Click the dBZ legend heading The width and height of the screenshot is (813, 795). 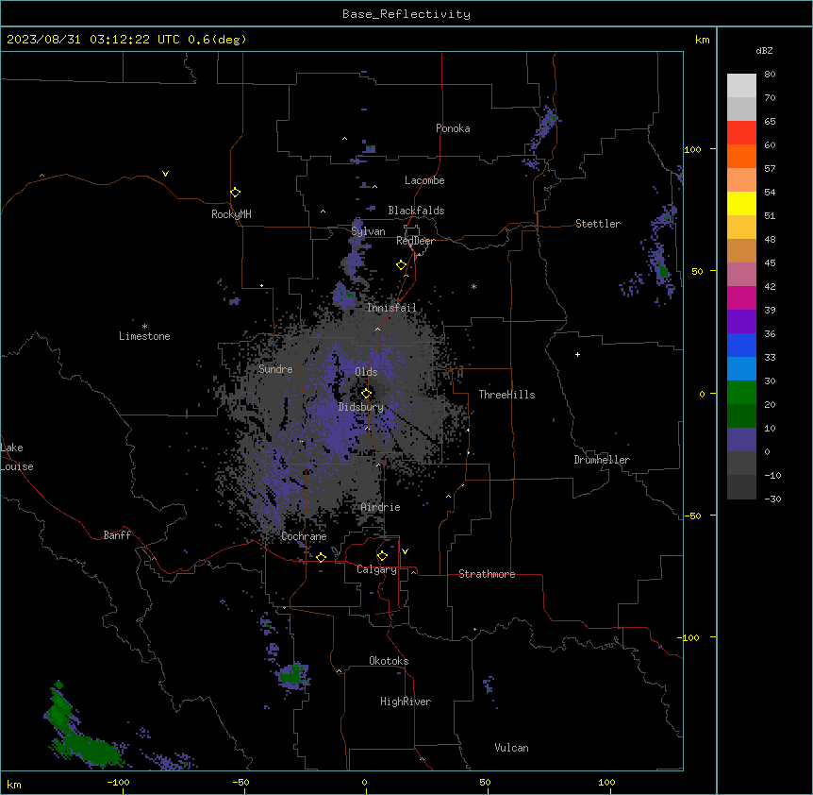pyautogui.click(x=764, y=50)
